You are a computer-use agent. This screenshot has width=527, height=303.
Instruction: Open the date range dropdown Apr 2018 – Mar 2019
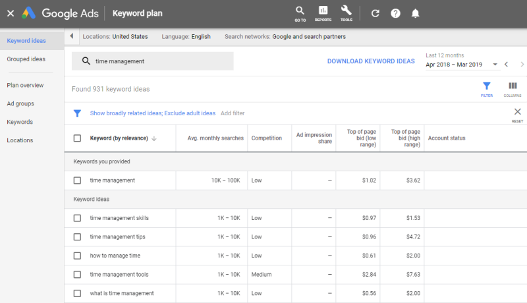click(x=462, y=65)
